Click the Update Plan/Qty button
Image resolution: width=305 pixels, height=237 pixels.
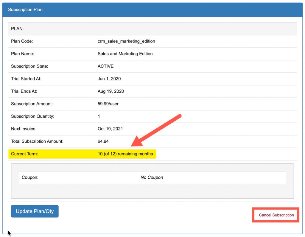tap(35, 211)
